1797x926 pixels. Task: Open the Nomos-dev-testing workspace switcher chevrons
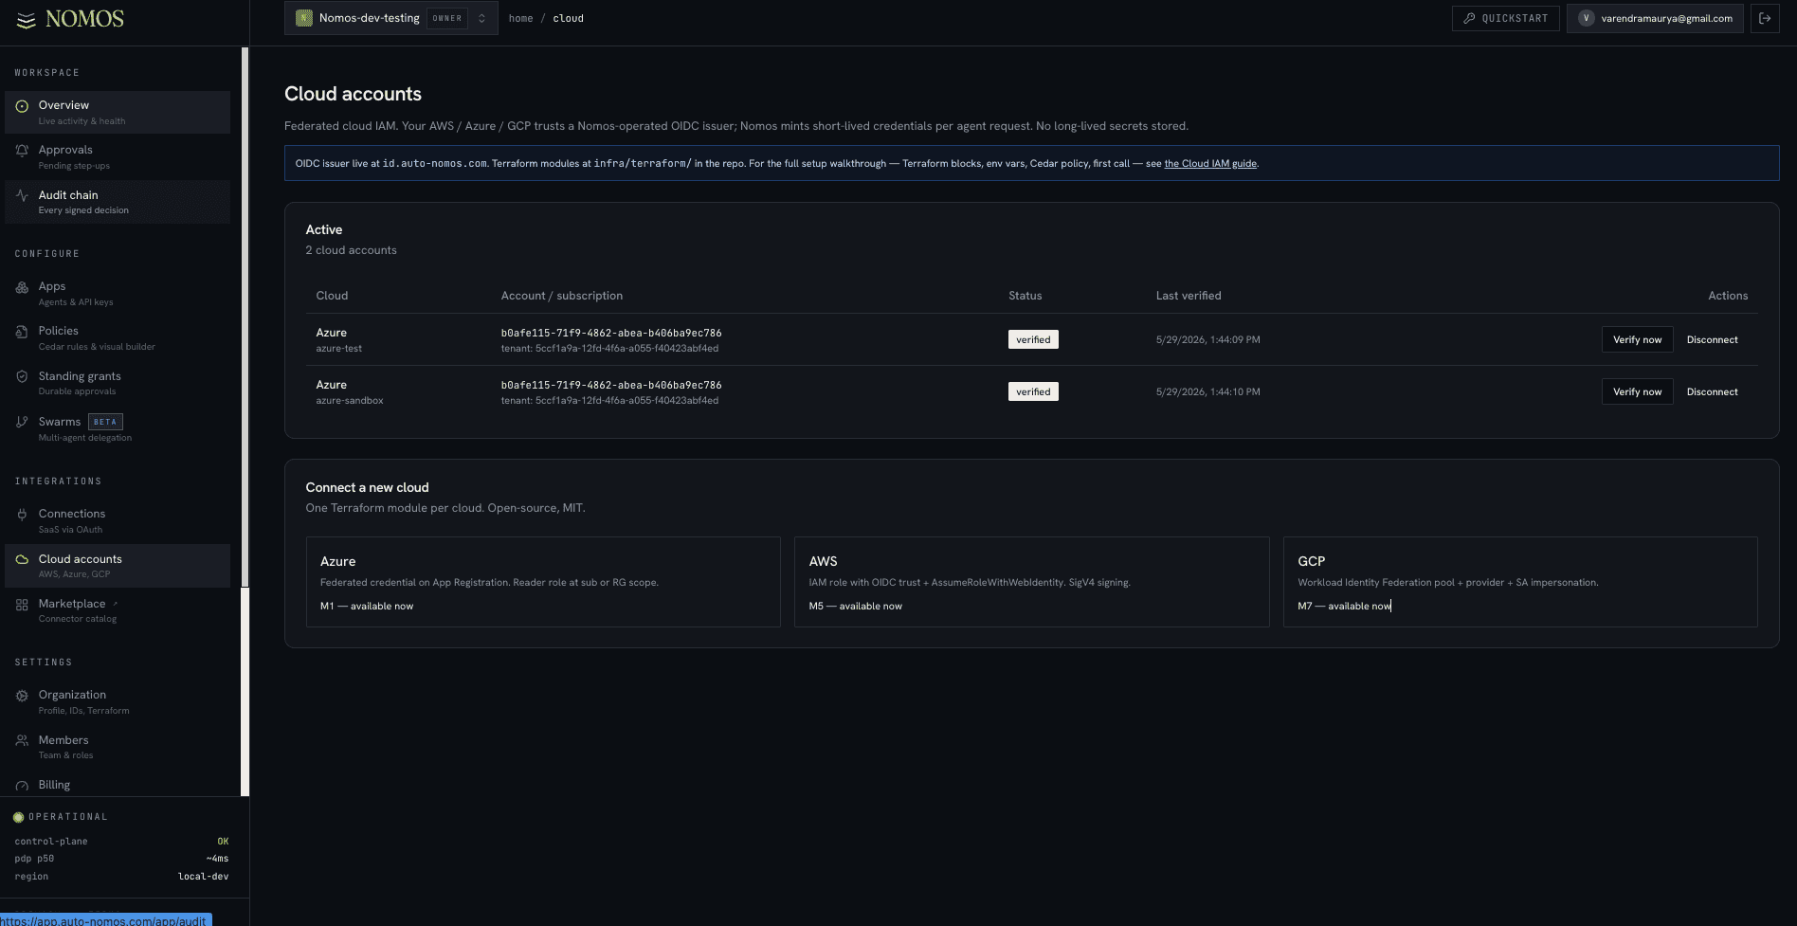[x=481, y=18]
